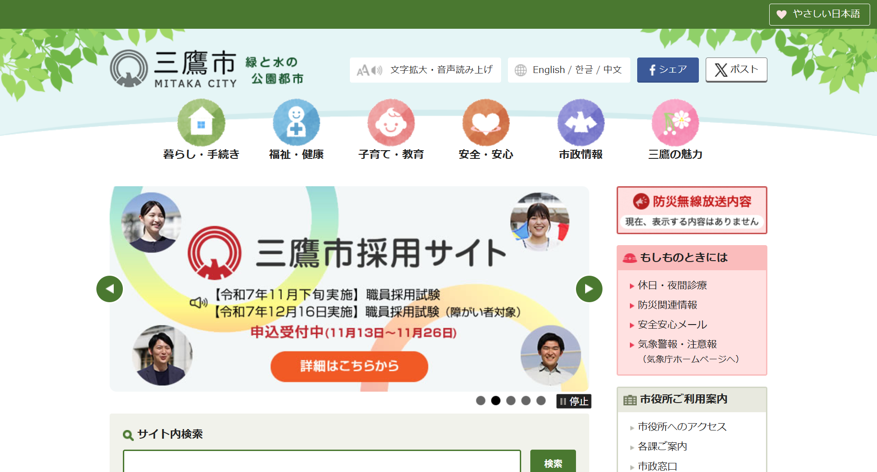Viewport: 877px width, 472px height.
Task: Show the previous carousel slide
Action: 110,289
